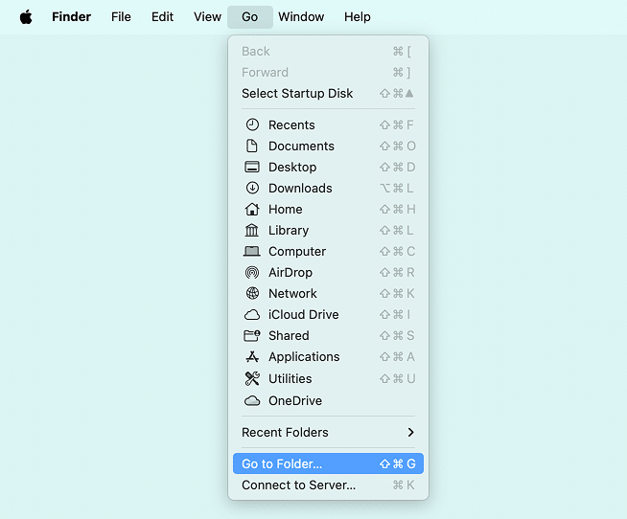The width and height of the screenshot is (627, 519).
Task: Click the Utilities tools icon
Action: (252, 379)
